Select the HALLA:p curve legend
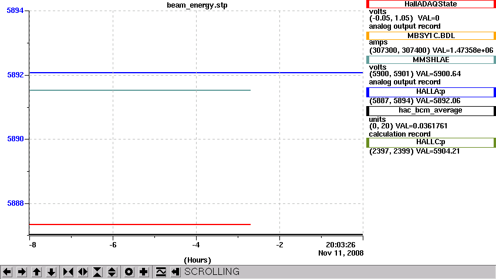Screen dimensions: 496x279 click(431, 91)
